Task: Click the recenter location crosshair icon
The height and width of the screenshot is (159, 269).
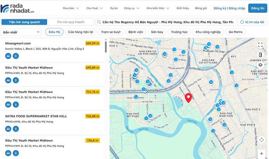Action: click(262, 140)
